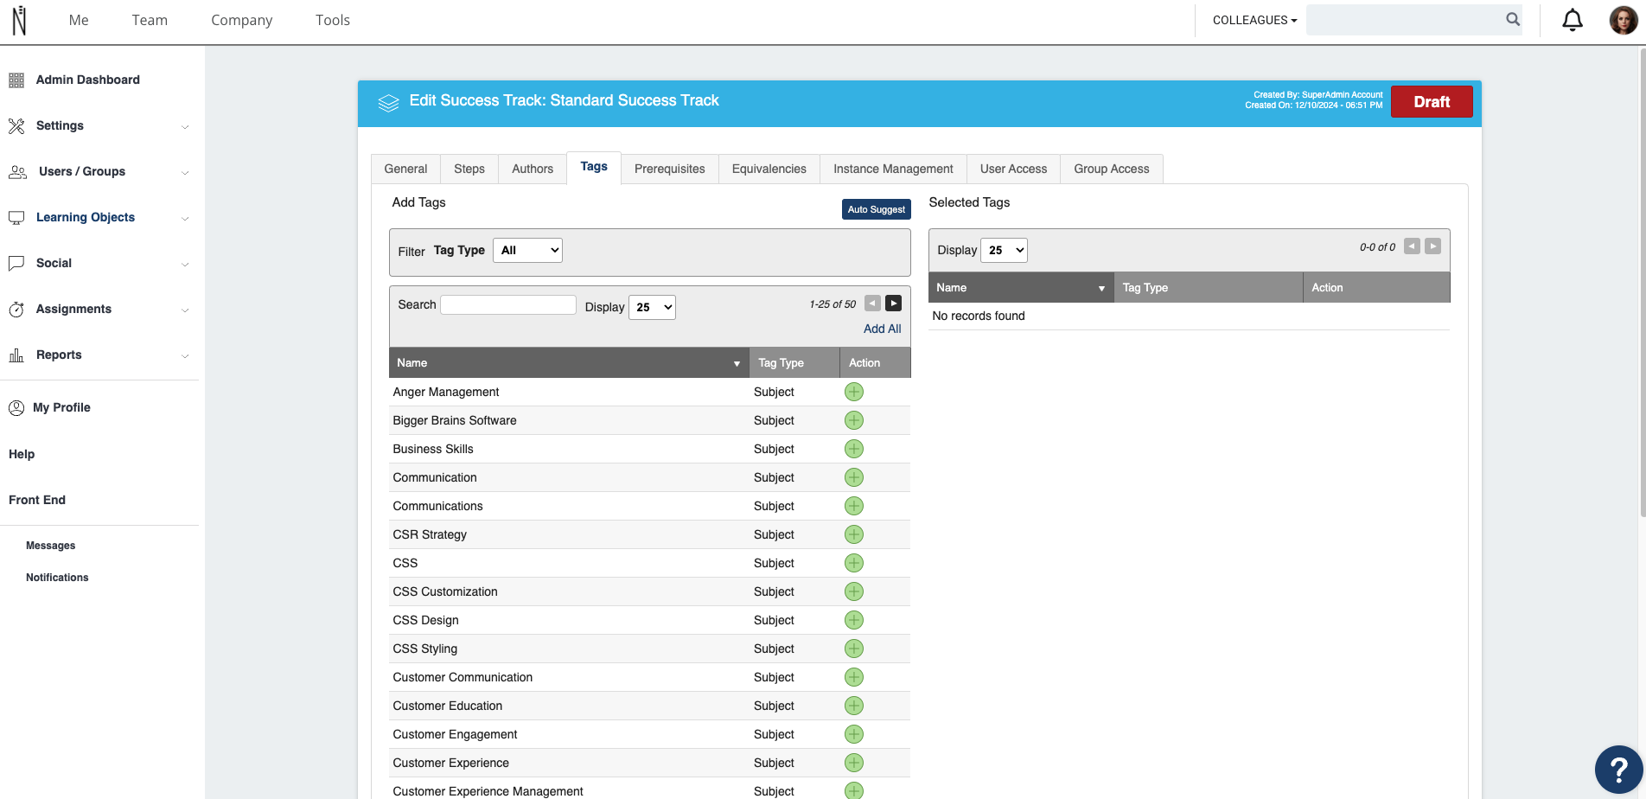The image size is (1646, 799).
Task: Switch to the Steps tab
Action: coord(469,169)
